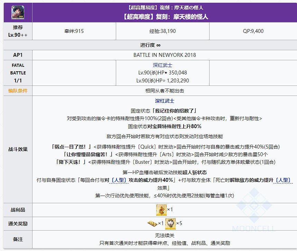Select the 牵绊:915 cell
The image size is (297, 251).
(x=74, y=31)
